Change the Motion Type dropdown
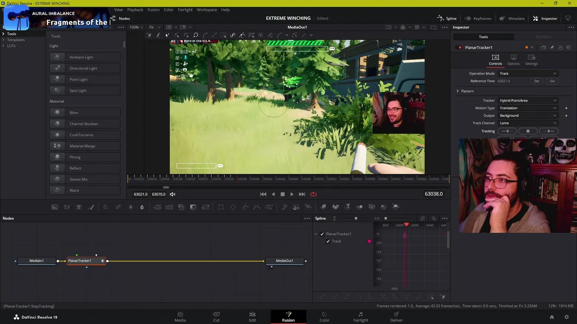Screen dimensions: 577x324 coord(528,108)
